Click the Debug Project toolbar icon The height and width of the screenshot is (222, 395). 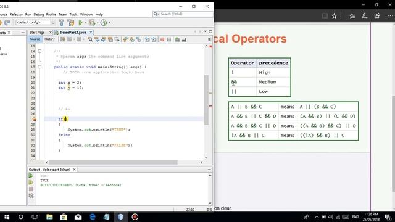(x=92, y=23)
